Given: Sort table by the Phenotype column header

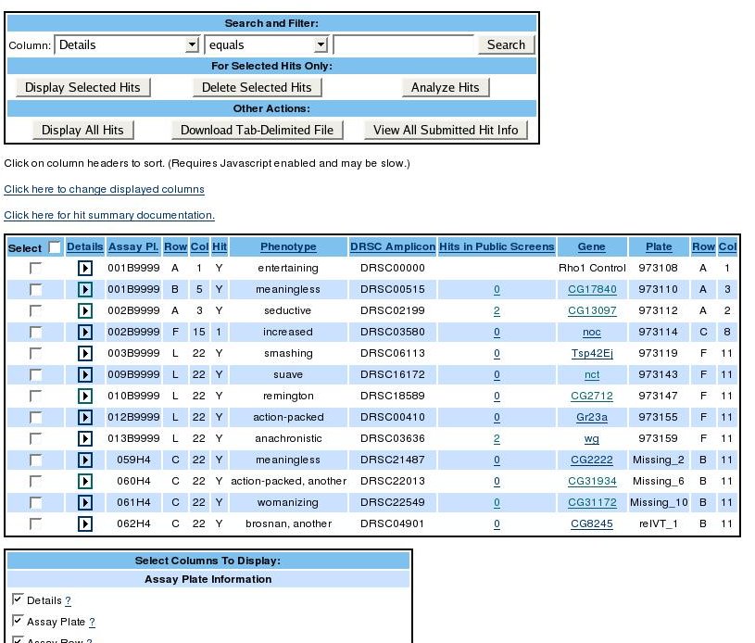Looking at the screenshot, I should tap(288, 247).
